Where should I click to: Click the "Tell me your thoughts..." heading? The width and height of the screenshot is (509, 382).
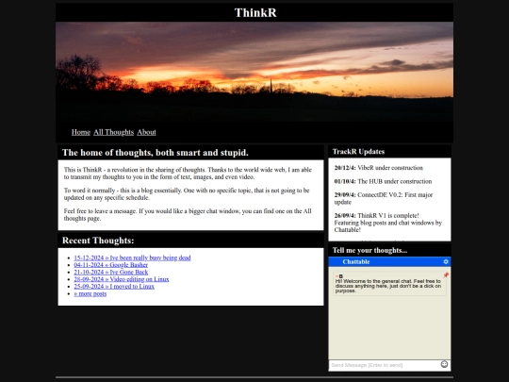[x=369, y=250]
